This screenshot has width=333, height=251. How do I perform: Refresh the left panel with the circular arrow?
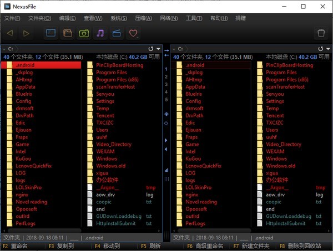[x=151, y=49]
